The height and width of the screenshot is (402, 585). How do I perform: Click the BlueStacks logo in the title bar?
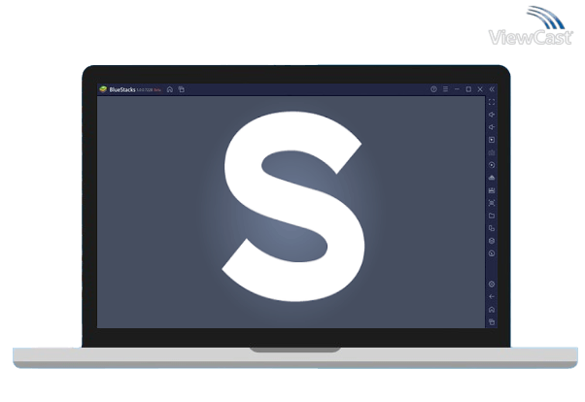point(103,89)
